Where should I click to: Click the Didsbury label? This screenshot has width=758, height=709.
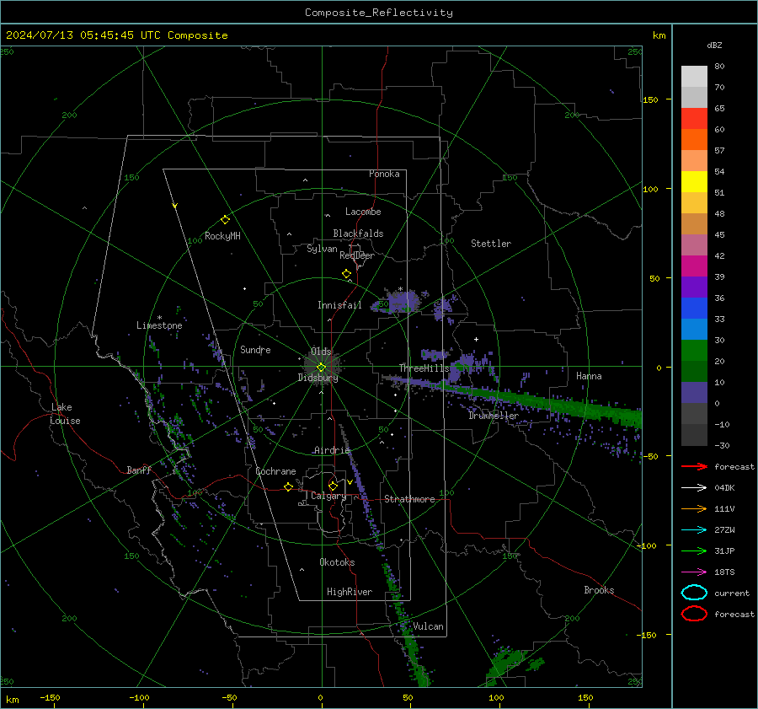[x=318, y=378]
